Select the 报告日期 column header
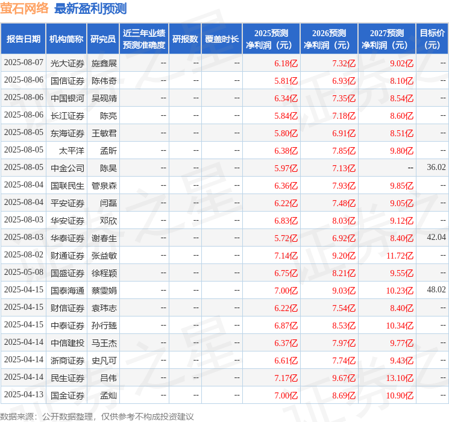This screenshot has width=449, height=422. (x=23, y=39)
